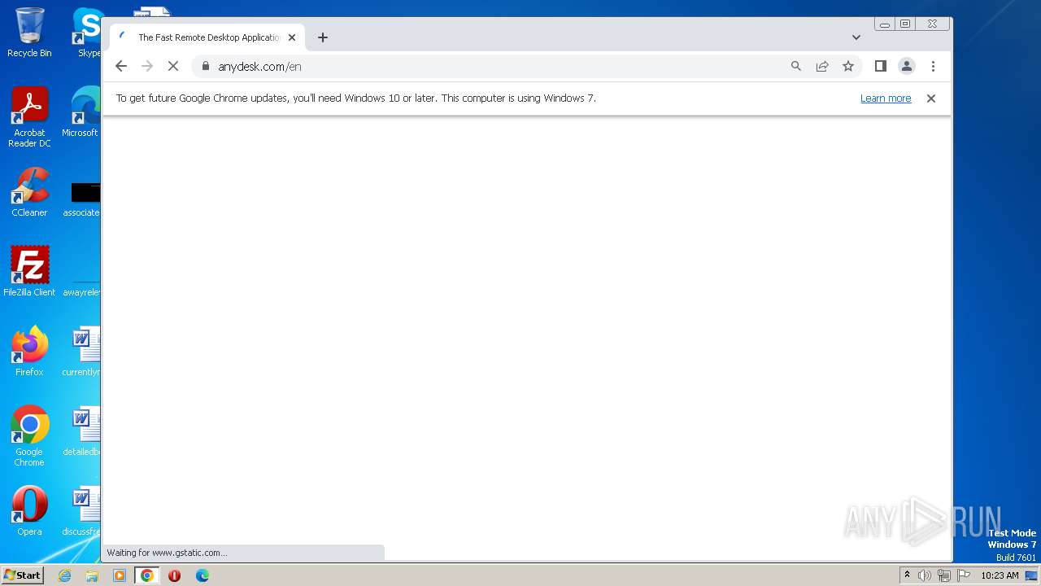Click the clock showing 10:23 AM

coord(1000,575)
